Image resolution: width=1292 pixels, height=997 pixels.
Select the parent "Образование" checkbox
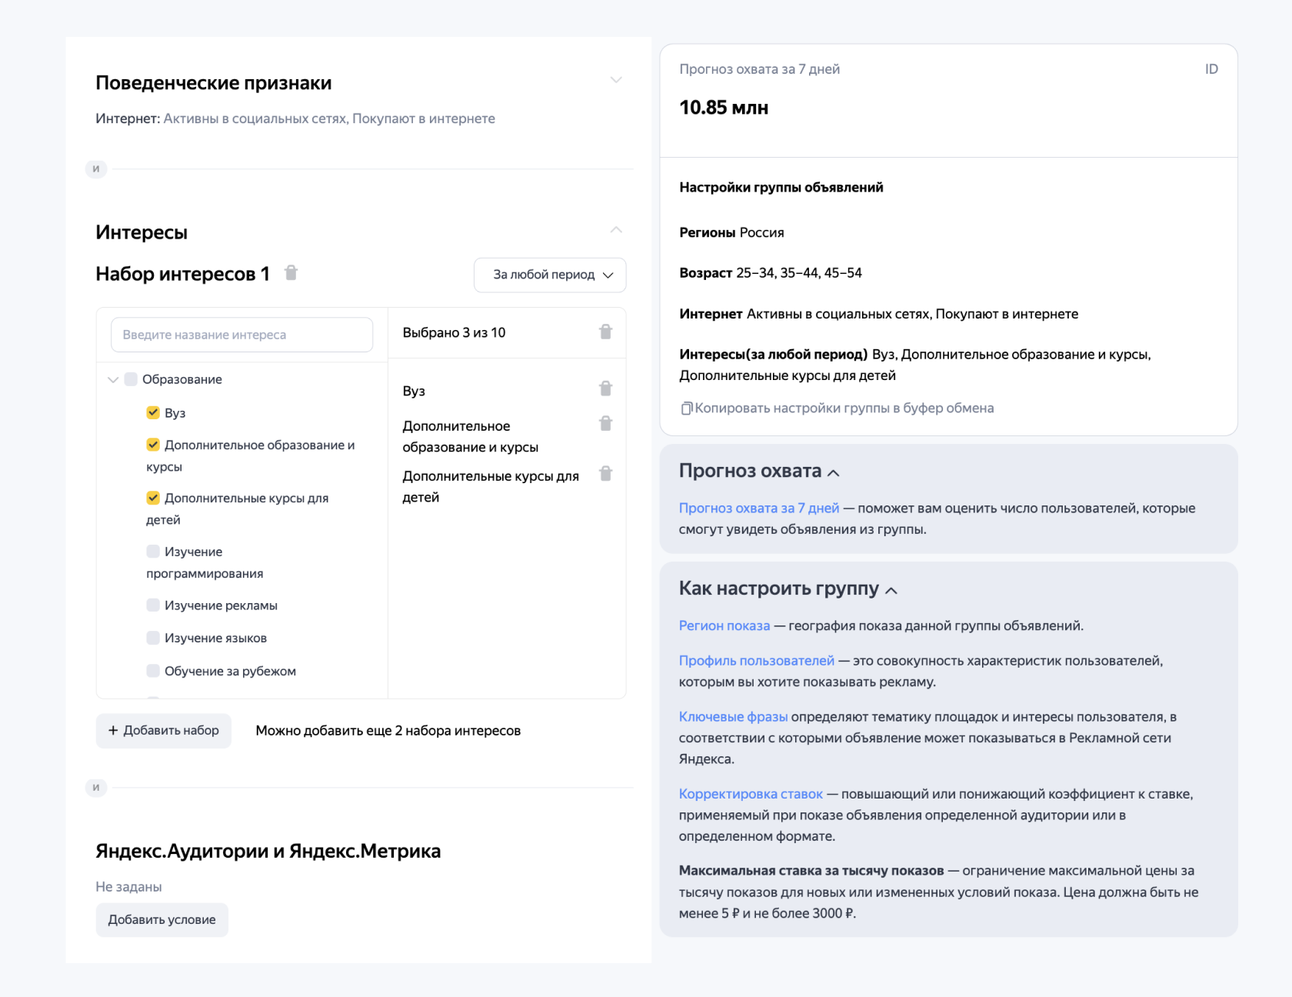[130, 378]
